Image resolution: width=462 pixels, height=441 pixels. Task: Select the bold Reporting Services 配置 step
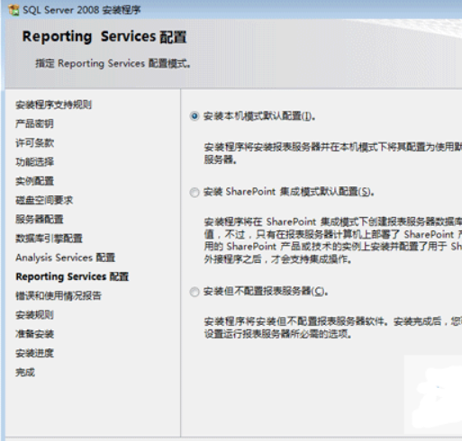pos(72,276)
